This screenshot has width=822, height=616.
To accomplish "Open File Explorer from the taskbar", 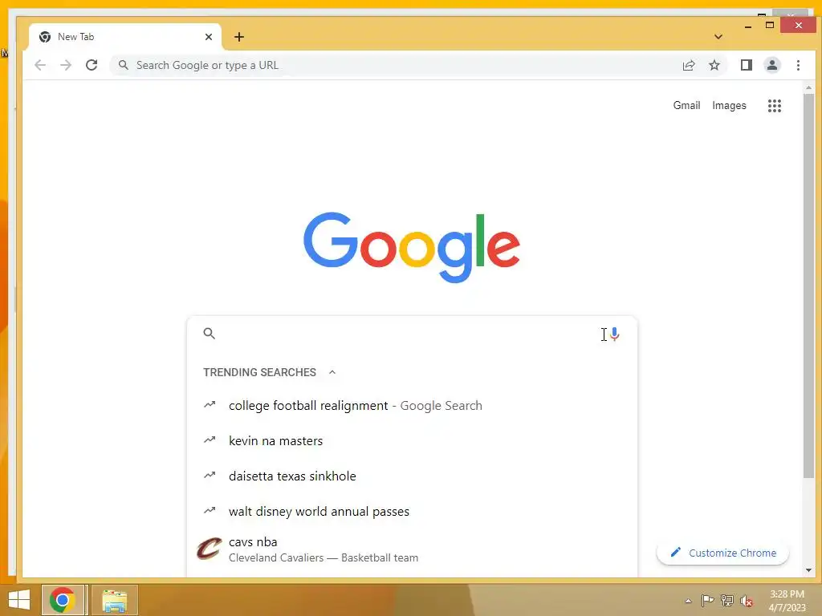I will (114, 600).
